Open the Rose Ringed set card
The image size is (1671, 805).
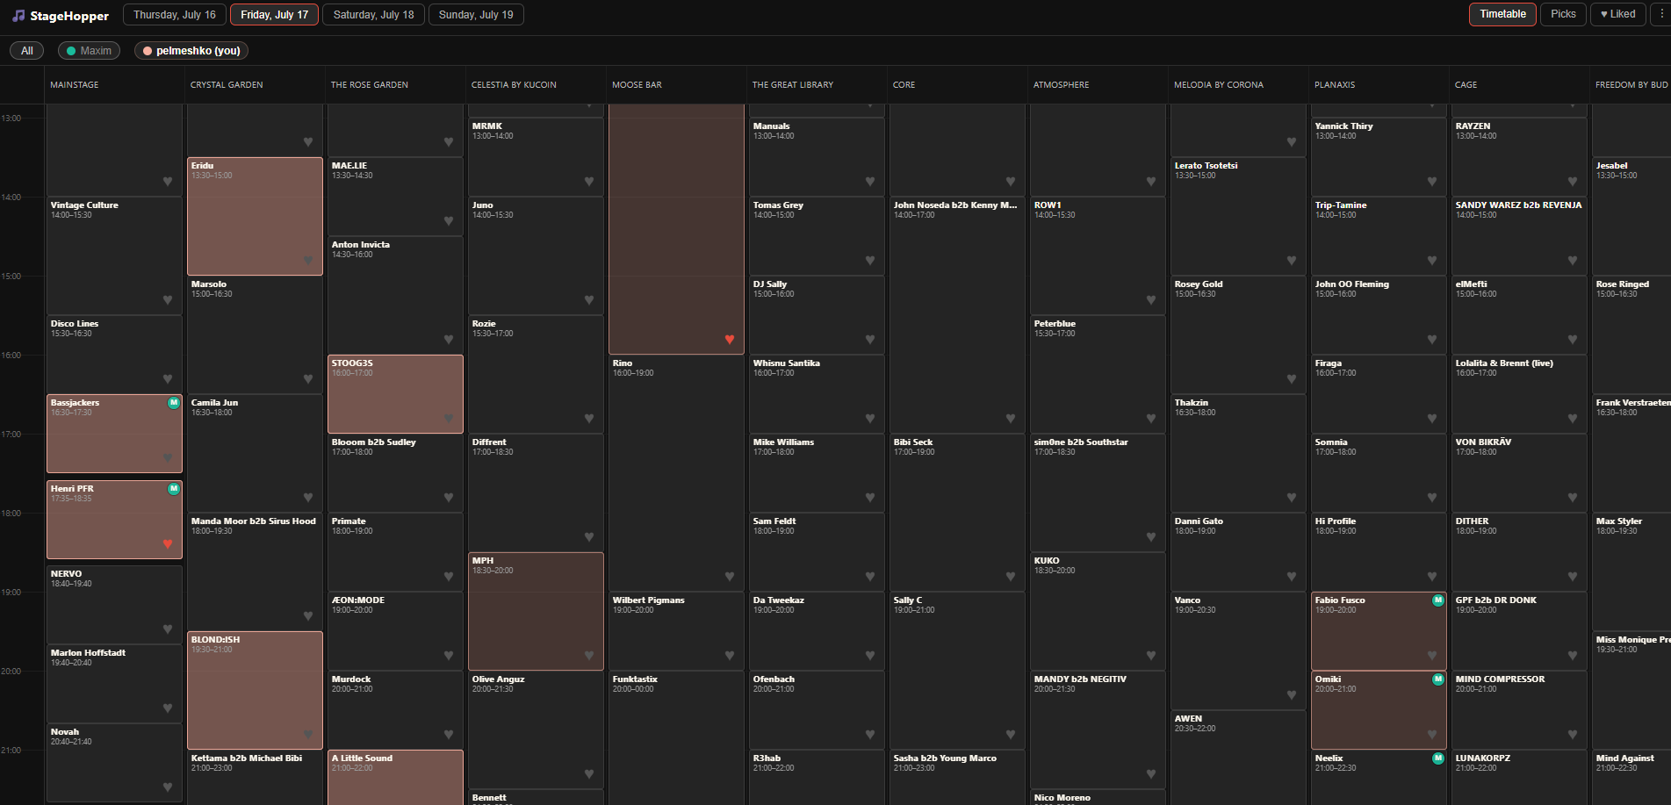pyautogui.click(x=1631, y=334)
